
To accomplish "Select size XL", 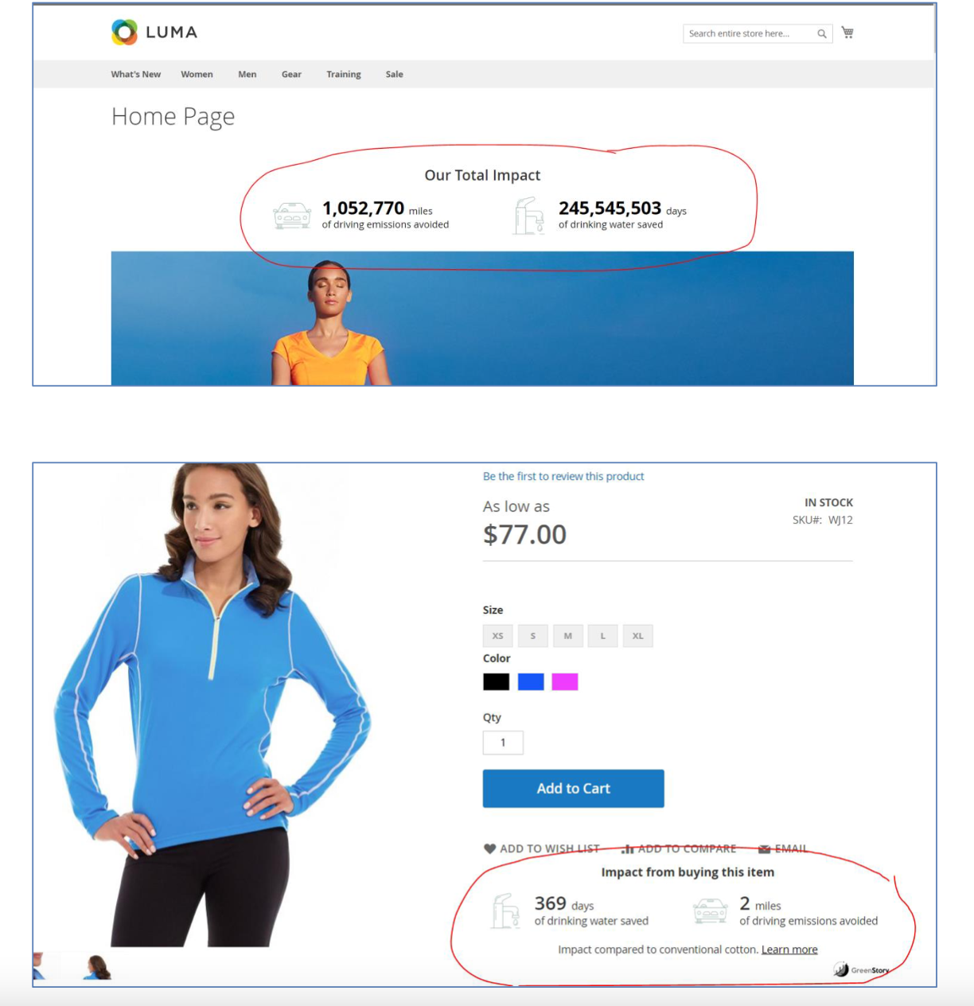I will point(637,636).
